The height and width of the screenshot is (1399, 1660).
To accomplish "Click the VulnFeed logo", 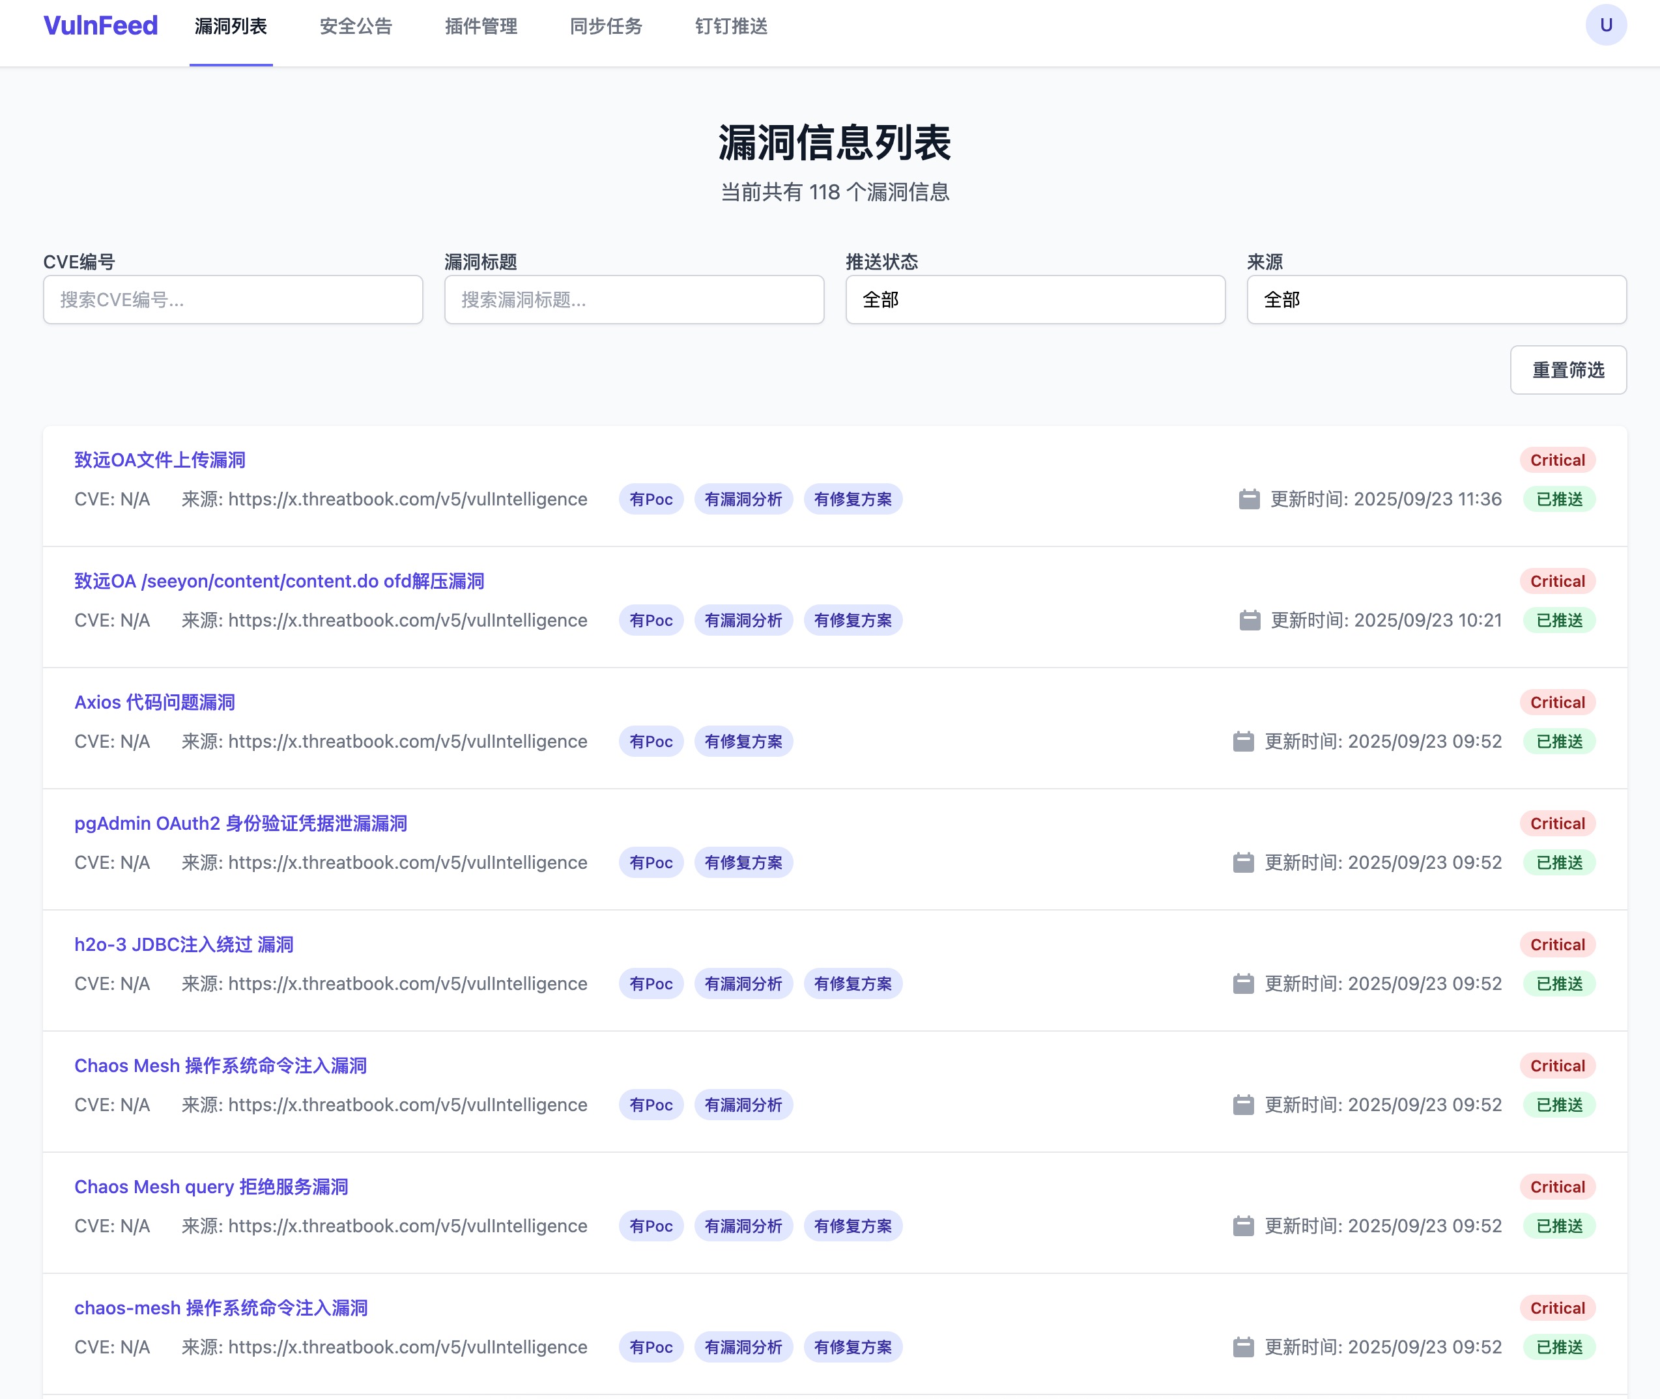I will (101, 25).
